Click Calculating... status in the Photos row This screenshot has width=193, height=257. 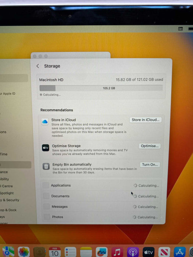tap(145, 217)
